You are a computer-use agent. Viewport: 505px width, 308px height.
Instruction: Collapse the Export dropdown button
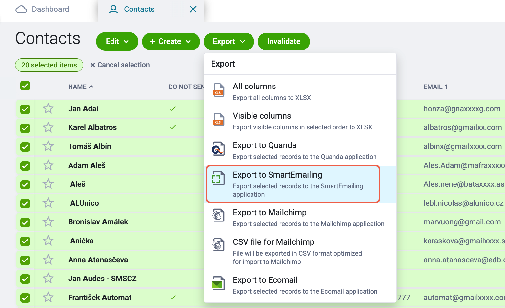point(229,41)
